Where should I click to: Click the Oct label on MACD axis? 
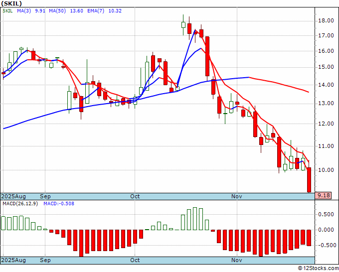[x=135, y=260]
